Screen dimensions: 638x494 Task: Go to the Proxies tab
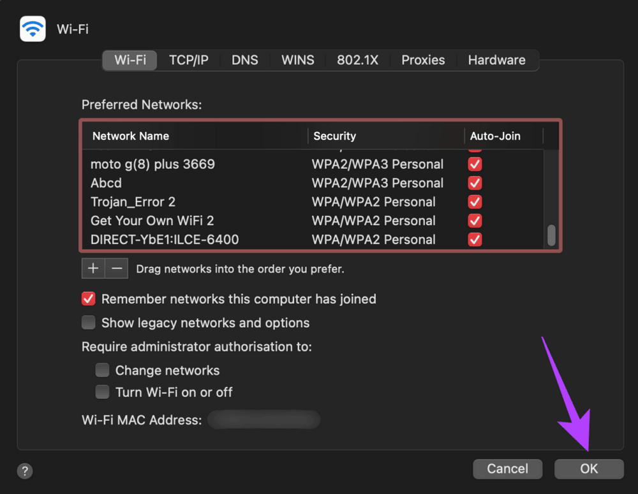(x=423, y=60)
